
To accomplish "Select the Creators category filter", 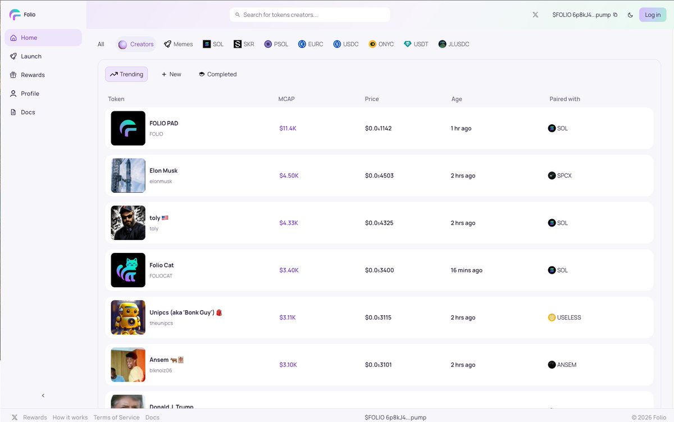I will pos(136,44).
